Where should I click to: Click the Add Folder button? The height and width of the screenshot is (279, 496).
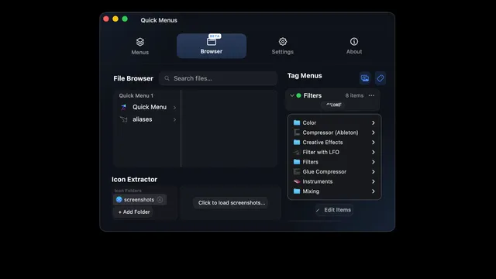tap(133, 212)
